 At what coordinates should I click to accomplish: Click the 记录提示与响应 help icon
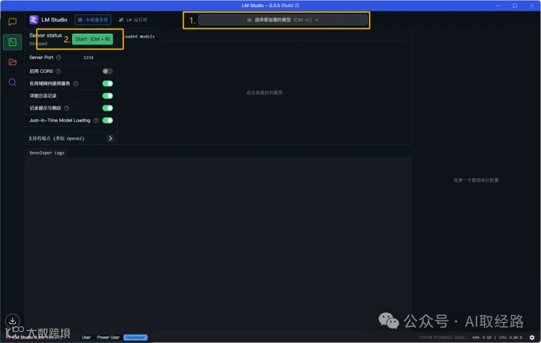[x=67, y=108]
